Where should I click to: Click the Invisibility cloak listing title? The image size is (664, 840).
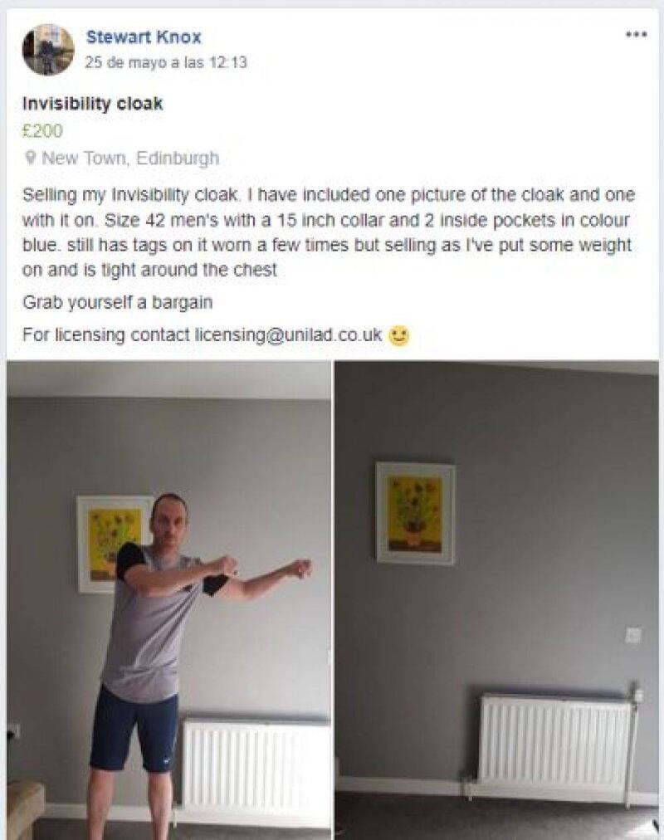tap(93, 104)
